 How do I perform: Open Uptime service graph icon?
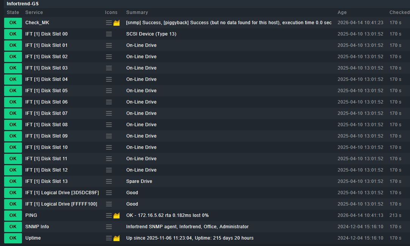116,238
